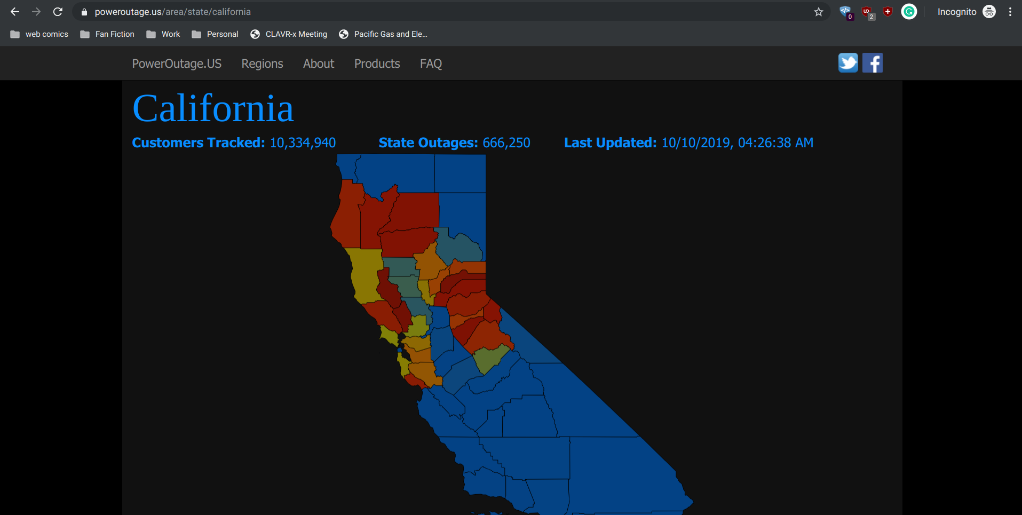The height and width of the screenshot is (515, 1022).
Task: Expand the web comics bookmark folder
Action: tap(39, 34)
